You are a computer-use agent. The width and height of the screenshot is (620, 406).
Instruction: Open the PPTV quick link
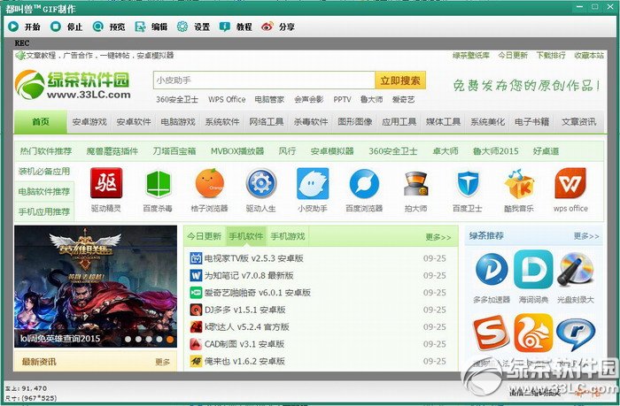(x=342, y=100)
